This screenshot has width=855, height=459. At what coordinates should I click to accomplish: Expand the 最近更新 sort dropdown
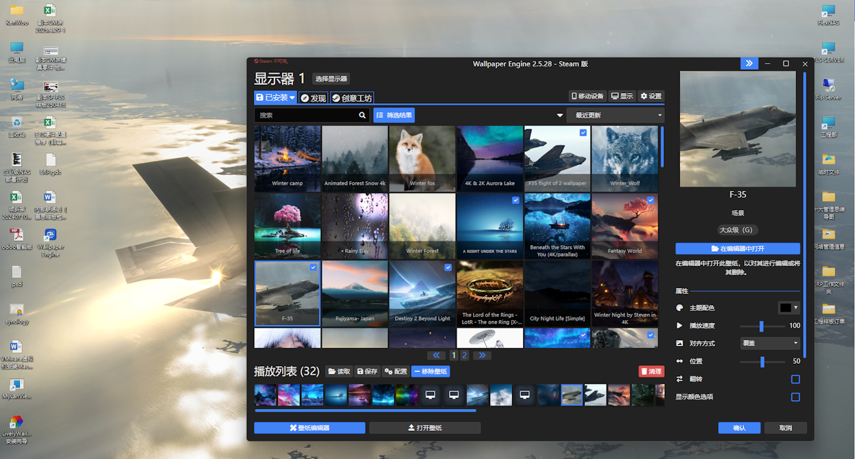pyautogui.click(x=615, y=116)
